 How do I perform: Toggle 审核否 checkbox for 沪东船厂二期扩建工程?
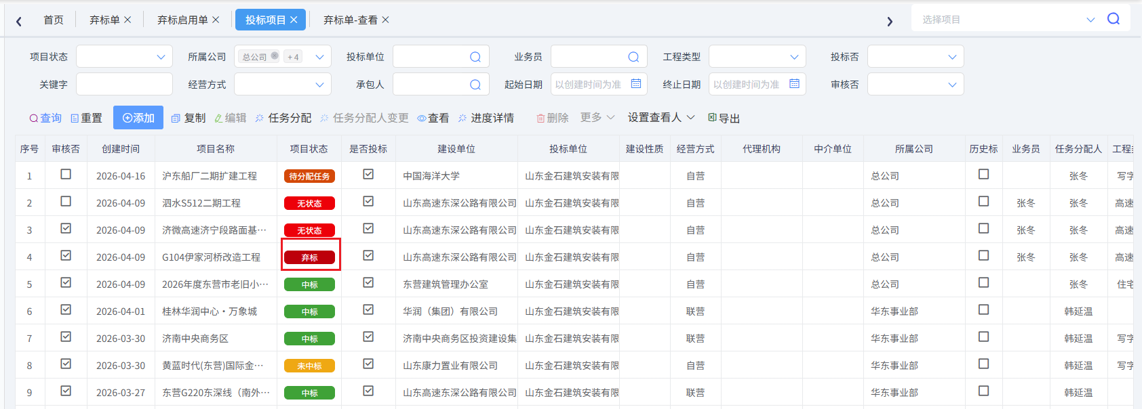coord(66,175)
